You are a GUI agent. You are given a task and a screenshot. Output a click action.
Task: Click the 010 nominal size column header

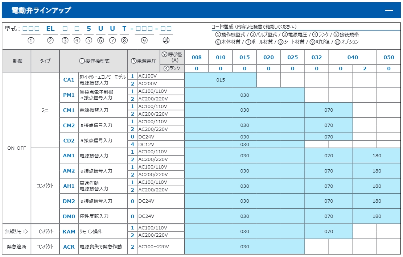pos(221,57)
